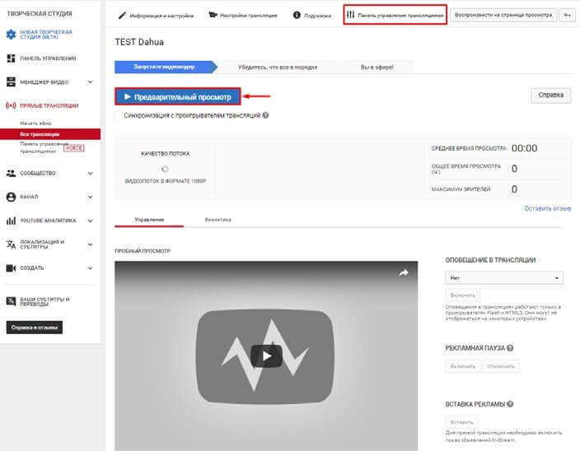Click the community people icon
The image size is (580, 451).
(x=11, y=173)
